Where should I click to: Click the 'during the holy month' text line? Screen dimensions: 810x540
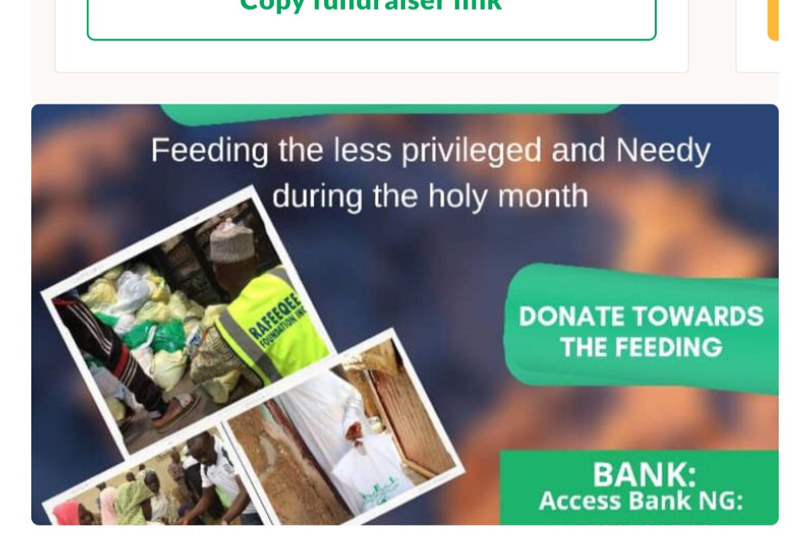click(430, 196)
